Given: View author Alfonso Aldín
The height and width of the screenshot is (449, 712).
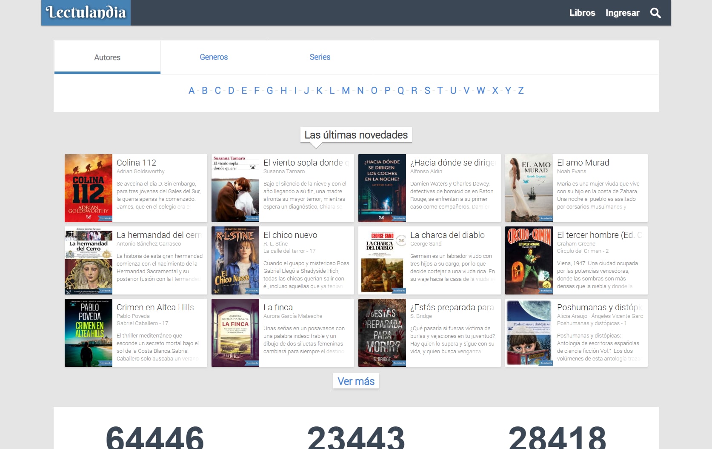Looking at the screenshot, I should [426, 171].
